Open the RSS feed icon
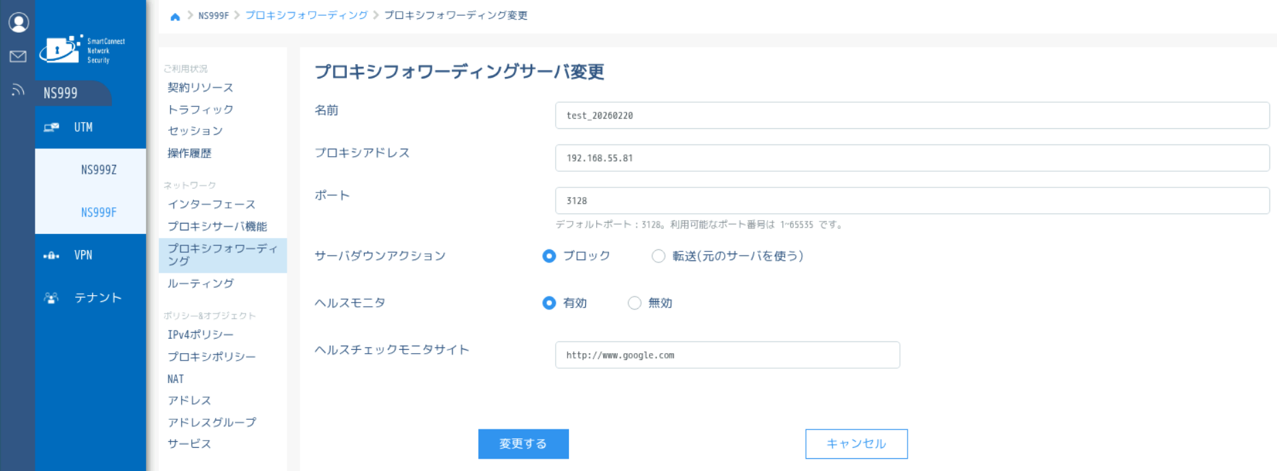1277x471 pixels. click(x=18, y=89)
